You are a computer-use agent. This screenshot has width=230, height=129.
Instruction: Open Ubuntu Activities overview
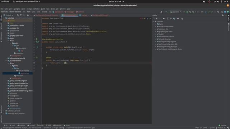5,1
